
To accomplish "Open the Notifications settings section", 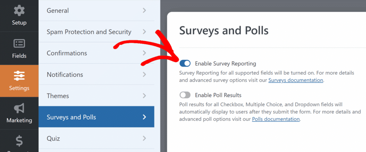I will [x=65, y=75].
